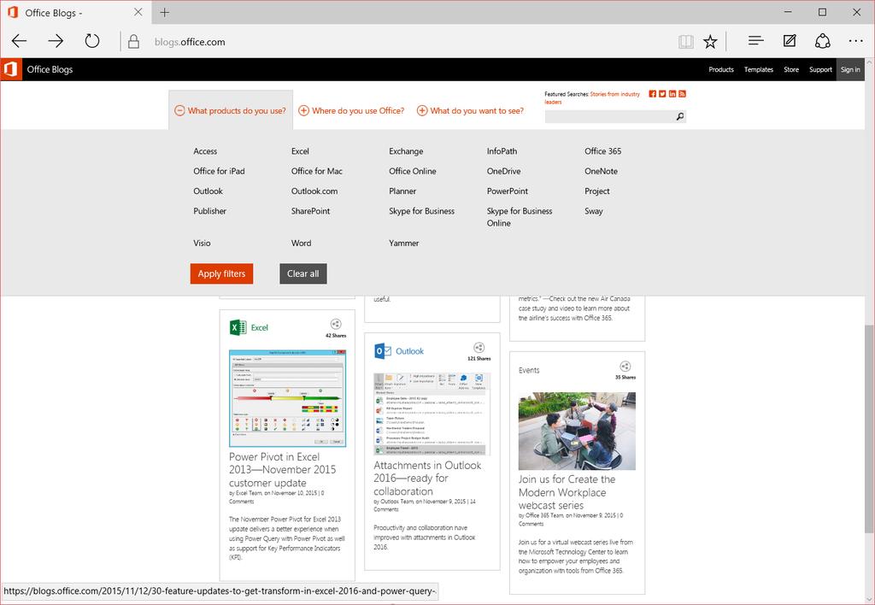Click the search magnifier icon
875x605 pixels.
[679, 117]
